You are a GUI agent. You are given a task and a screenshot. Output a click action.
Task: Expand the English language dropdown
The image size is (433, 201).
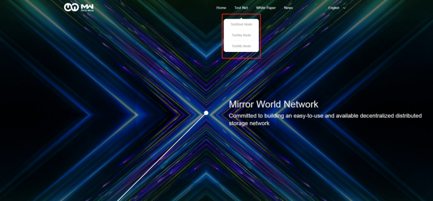tap(337, 8)
